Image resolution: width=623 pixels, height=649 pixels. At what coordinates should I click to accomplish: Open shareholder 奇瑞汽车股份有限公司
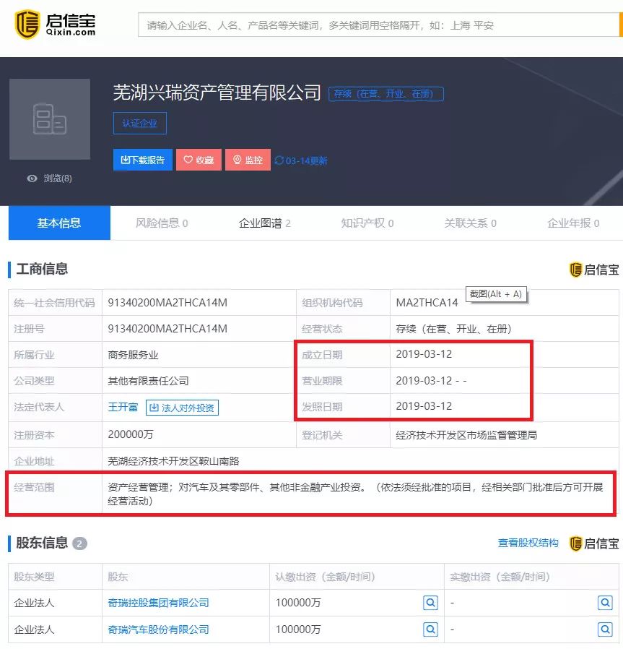tap(158, 630)
